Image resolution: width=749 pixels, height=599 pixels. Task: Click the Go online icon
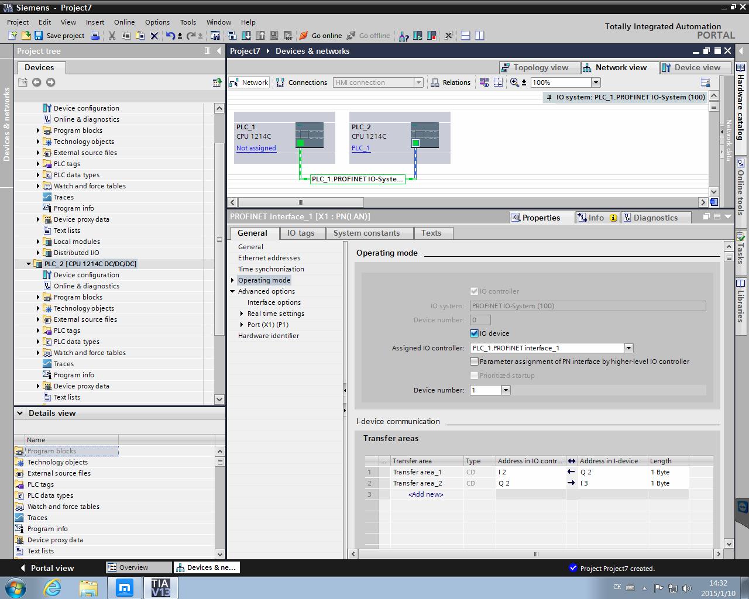click(x=304, y=36)
